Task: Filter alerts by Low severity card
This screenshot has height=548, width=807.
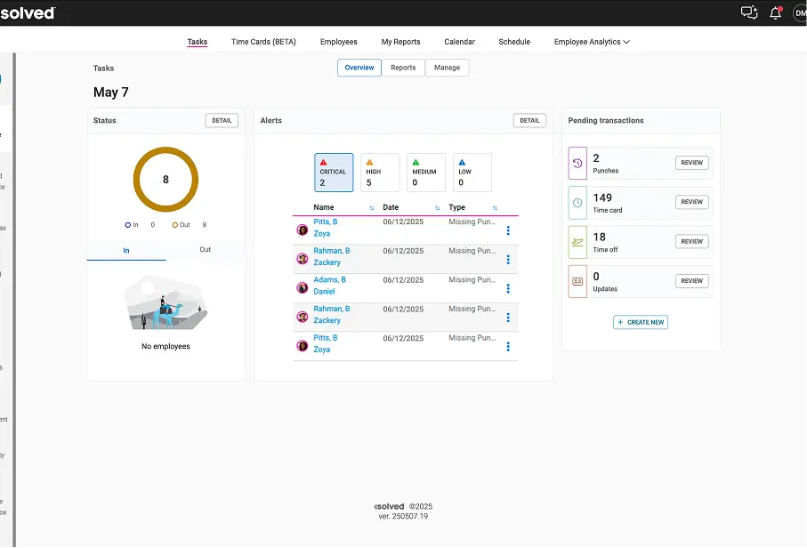Action: click(472, 173)
